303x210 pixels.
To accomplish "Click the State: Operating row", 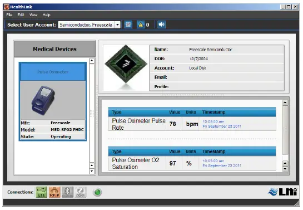I will coord(53,136).
